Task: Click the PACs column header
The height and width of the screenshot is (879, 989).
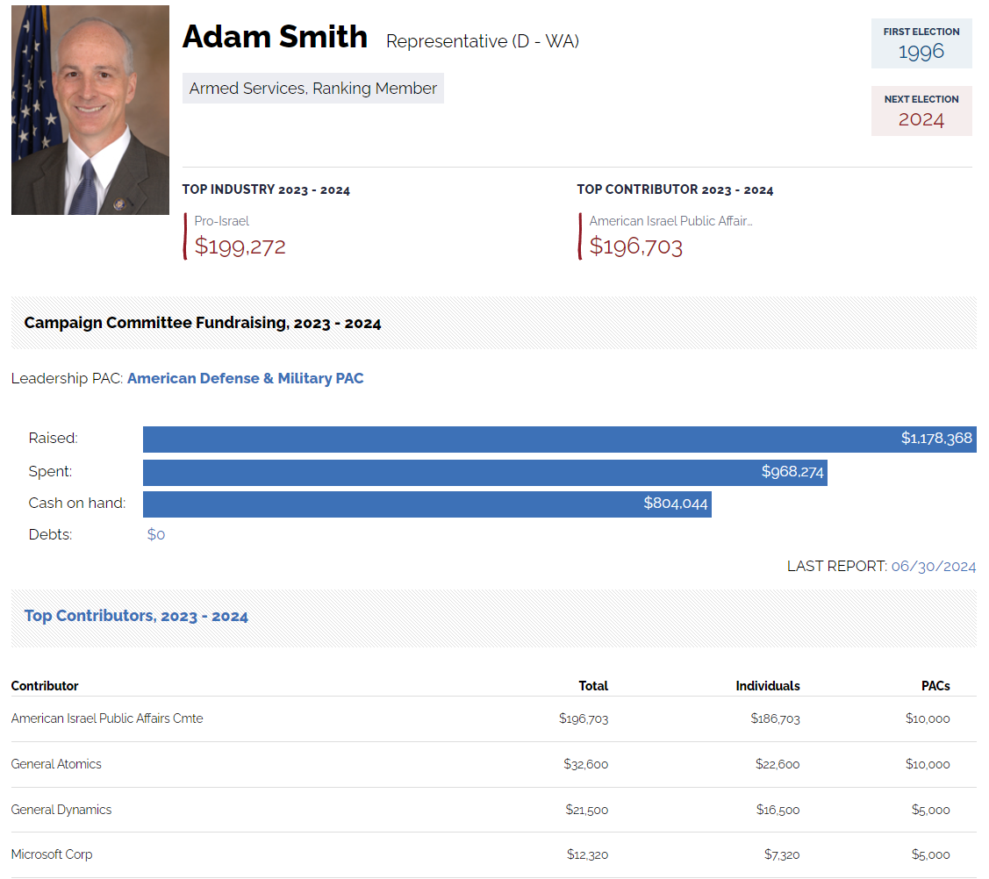Action: pyautogui.click(x=935, y=686)
